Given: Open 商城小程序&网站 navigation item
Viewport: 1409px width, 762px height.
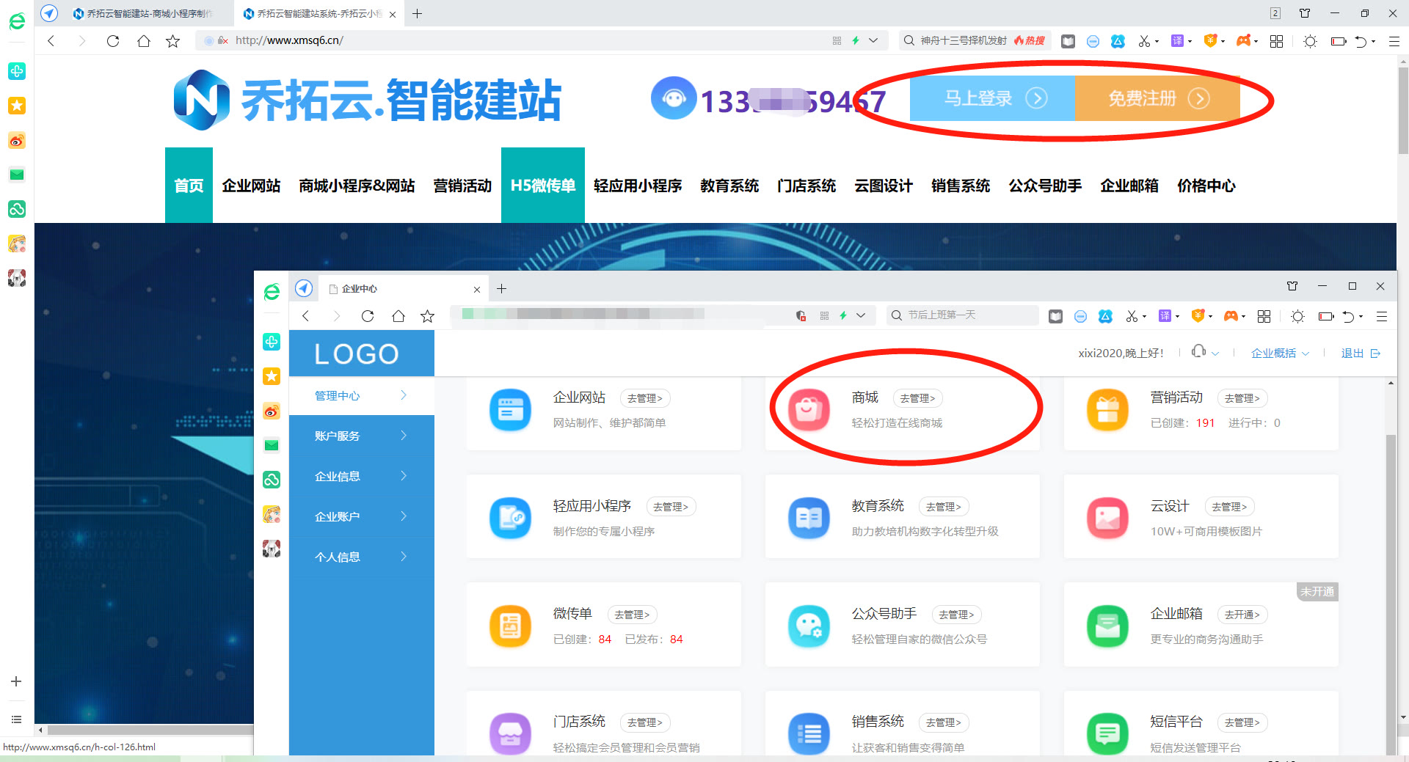Looking at the screenshot, I should [357, 186].
